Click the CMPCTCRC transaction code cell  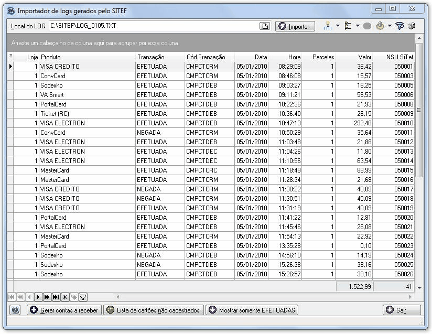210,170
